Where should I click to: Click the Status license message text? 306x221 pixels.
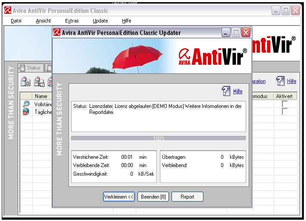(x=165, y=109)
